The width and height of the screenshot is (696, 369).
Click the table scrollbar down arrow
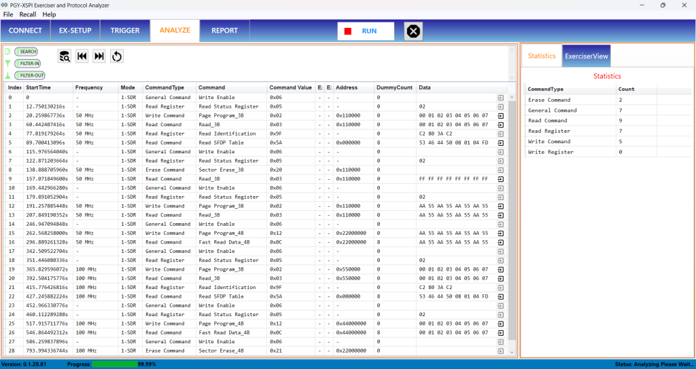tap(512, 352)
